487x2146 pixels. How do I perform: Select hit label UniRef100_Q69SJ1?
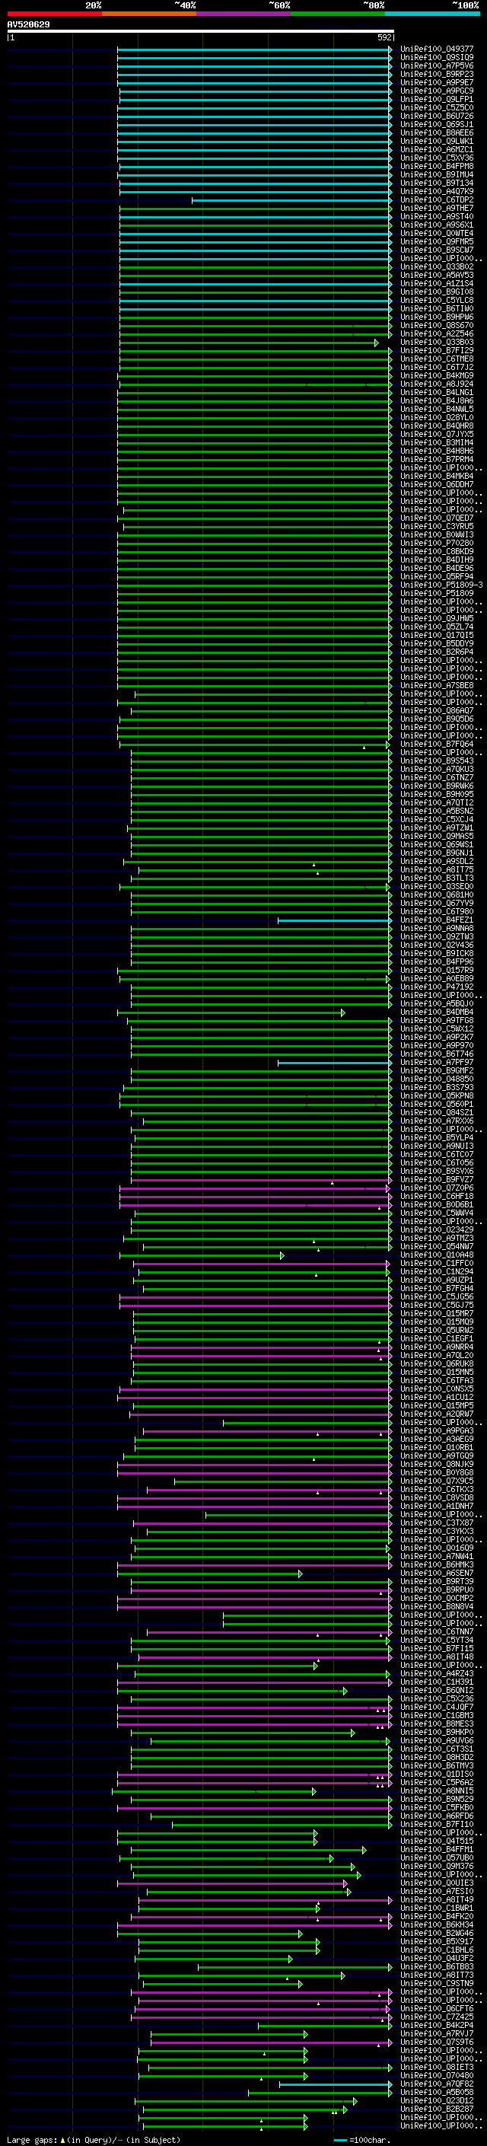click(x=437, y=124)
